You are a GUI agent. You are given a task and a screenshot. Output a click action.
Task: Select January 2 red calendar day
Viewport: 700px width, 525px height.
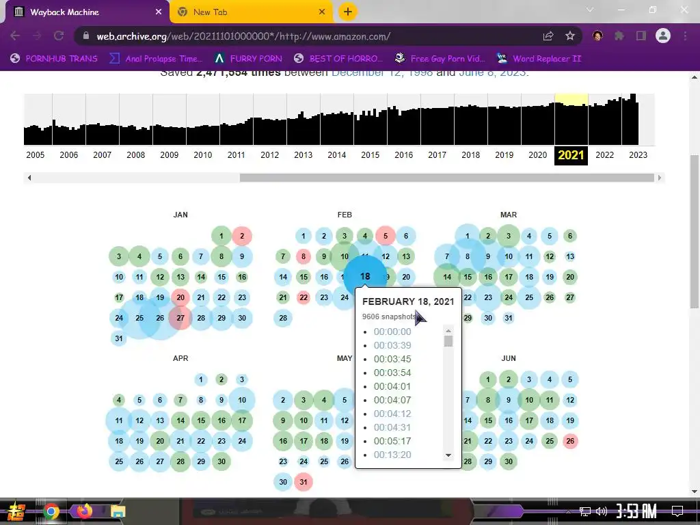click(242, 236)
